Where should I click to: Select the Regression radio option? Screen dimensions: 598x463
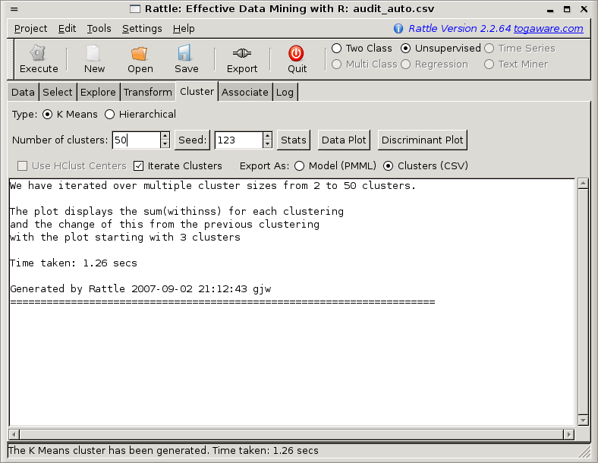click(x=406, y=65)
